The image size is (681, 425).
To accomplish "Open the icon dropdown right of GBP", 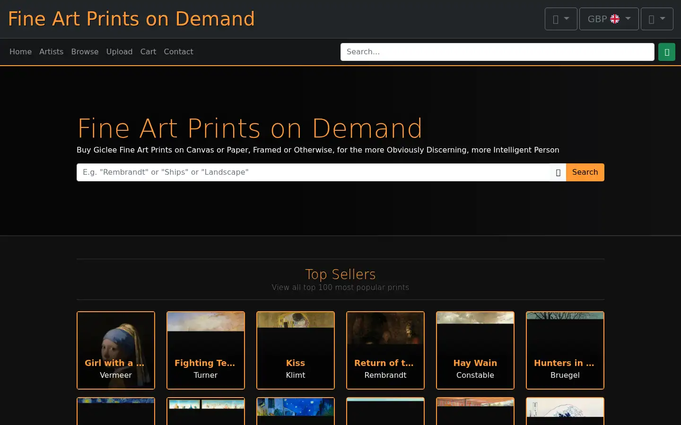I will tap(657, 19).
